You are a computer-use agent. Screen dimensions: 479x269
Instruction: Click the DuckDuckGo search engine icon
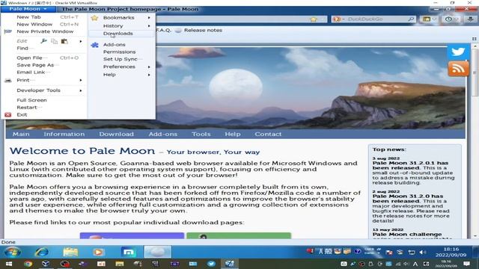point(337,19)
